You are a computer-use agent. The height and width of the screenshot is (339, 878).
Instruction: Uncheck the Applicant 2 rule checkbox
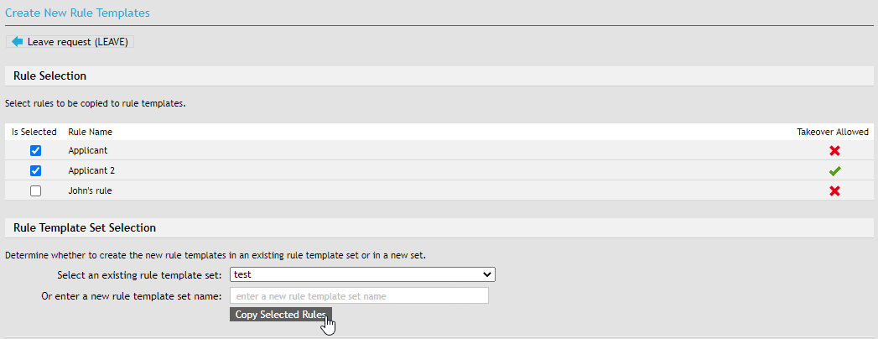pyautogui.click(x=35, y=171)
